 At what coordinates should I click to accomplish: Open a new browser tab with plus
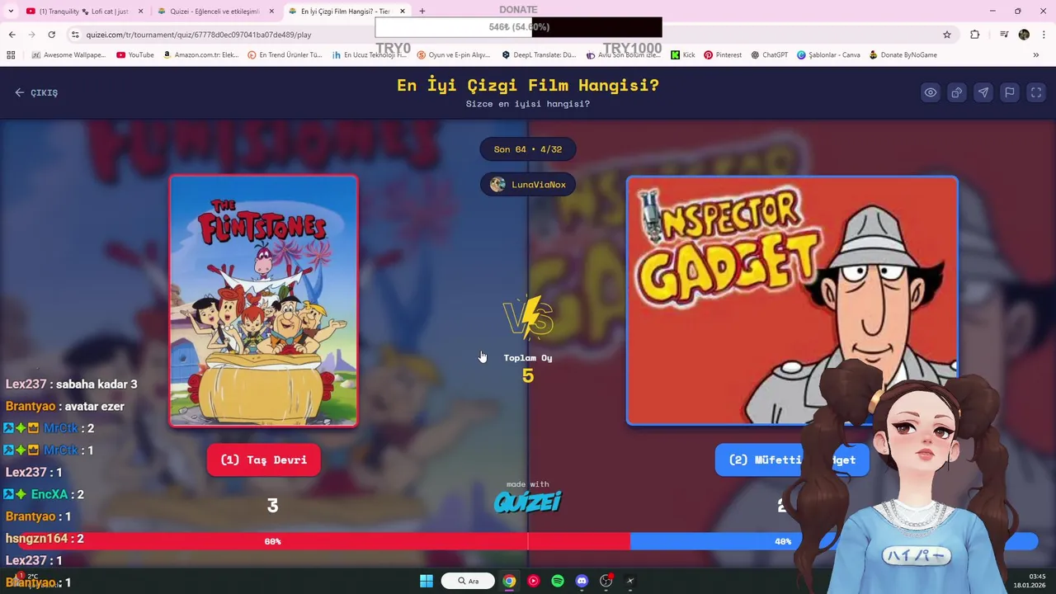pos(422,12)
